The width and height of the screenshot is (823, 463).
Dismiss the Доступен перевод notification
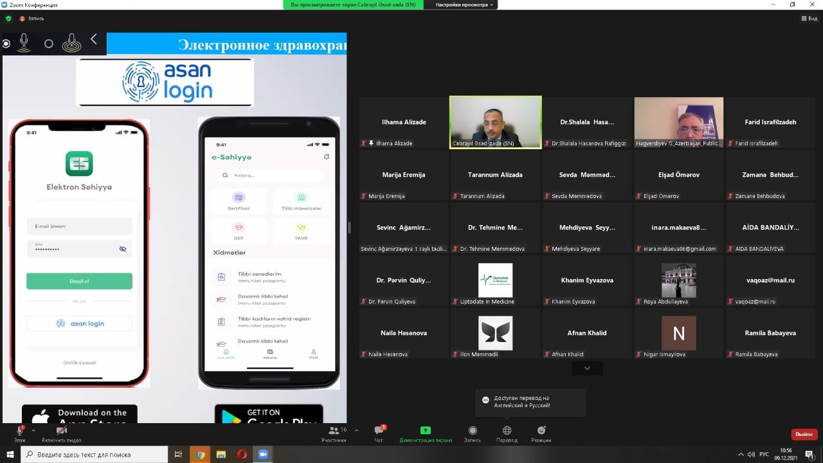click(530, 403)
